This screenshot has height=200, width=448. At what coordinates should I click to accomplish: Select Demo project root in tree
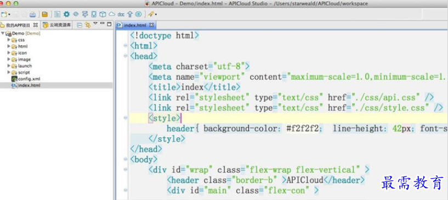26,33
